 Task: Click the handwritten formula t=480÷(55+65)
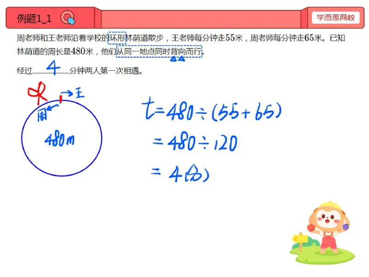[x=211, y=110]
